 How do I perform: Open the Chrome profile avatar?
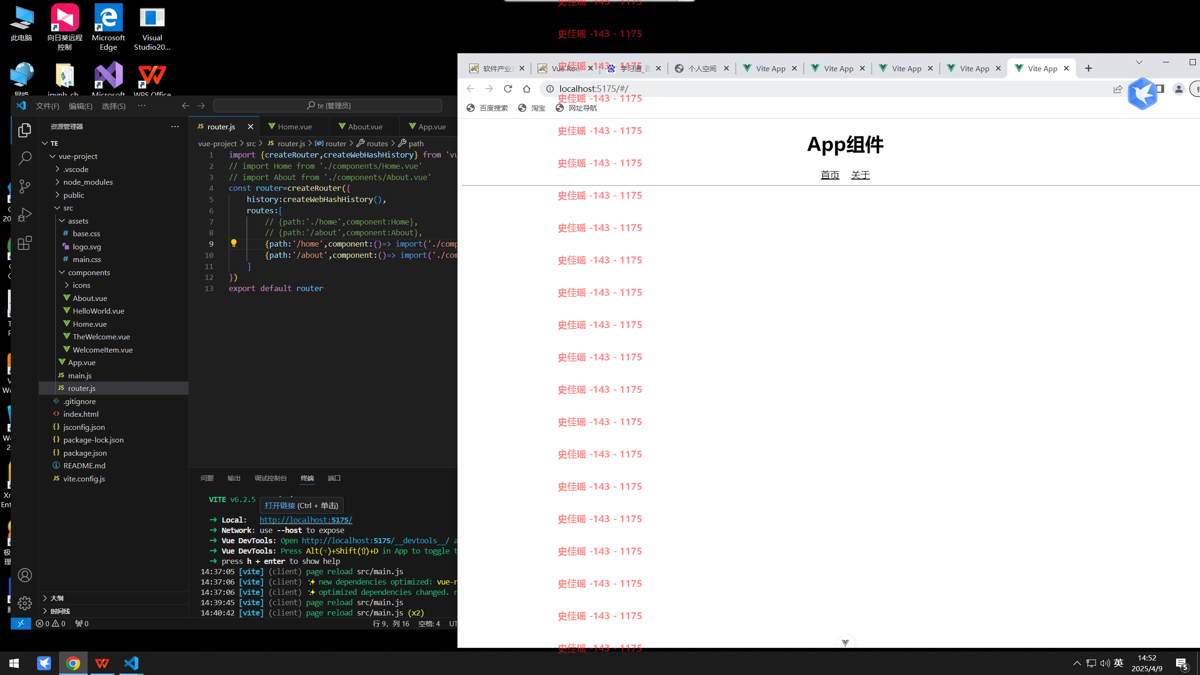point(1179,89)
